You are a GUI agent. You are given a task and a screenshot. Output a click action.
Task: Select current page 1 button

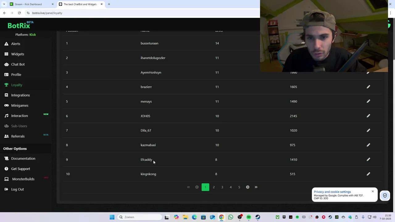[205, 187]
